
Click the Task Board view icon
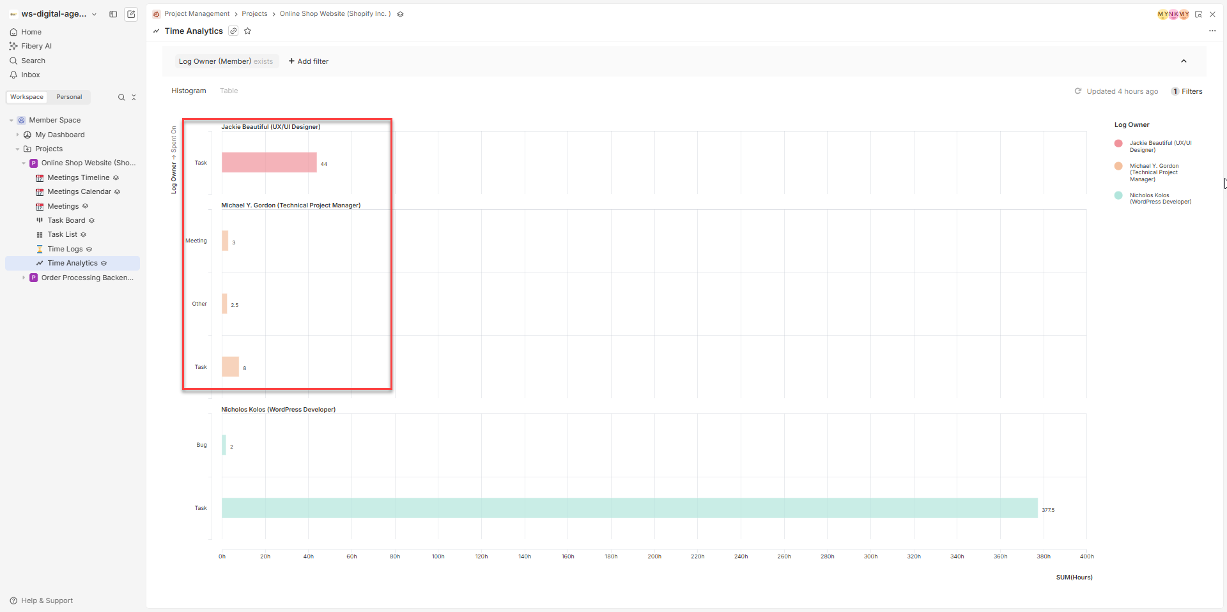pyautogui.click(x=40, y=220)
